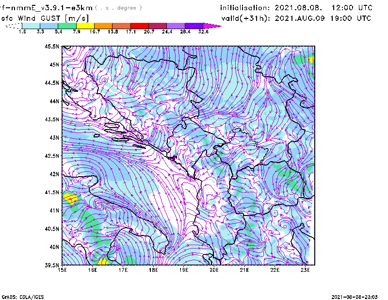Click the red legend swatch (17.1–20.7)
The height and width of the screenshot is (300, 388).
[x=140, y=26]
